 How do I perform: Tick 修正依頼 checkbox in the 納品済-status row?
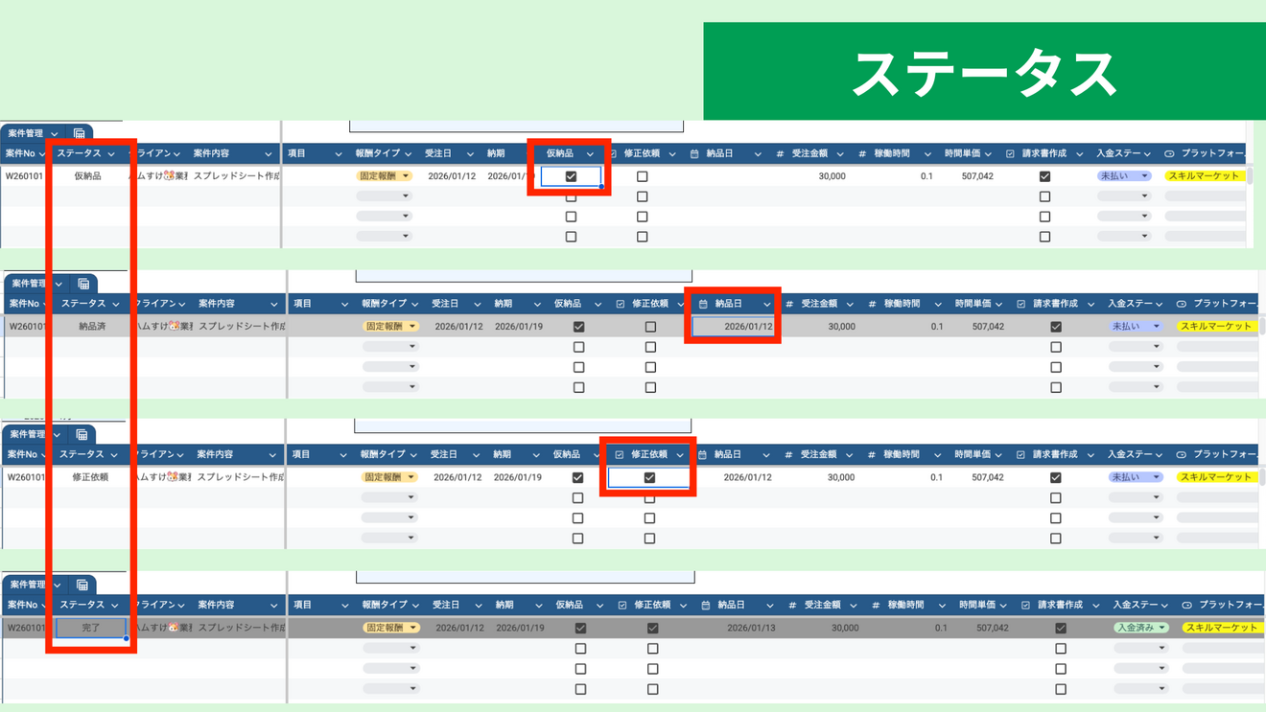tap(650, 327)
